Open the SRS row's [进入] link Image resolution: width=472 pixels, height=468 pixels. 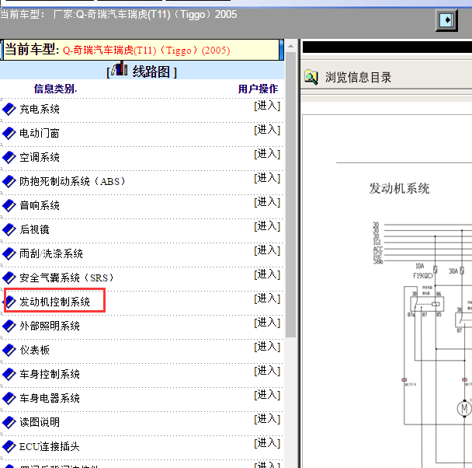[x=267, y=274]
